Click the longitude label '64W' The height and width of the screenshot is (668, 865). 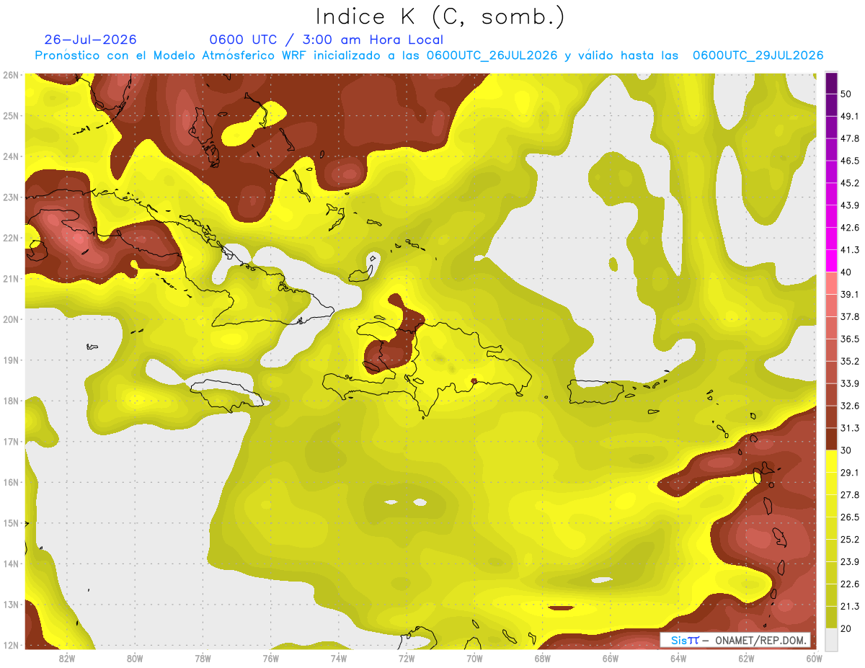[x=678, y=659]
